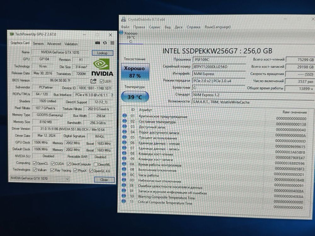Open the Справка menu
The width and height of the screenshot is (315, 236).
(x=193, y=27)
